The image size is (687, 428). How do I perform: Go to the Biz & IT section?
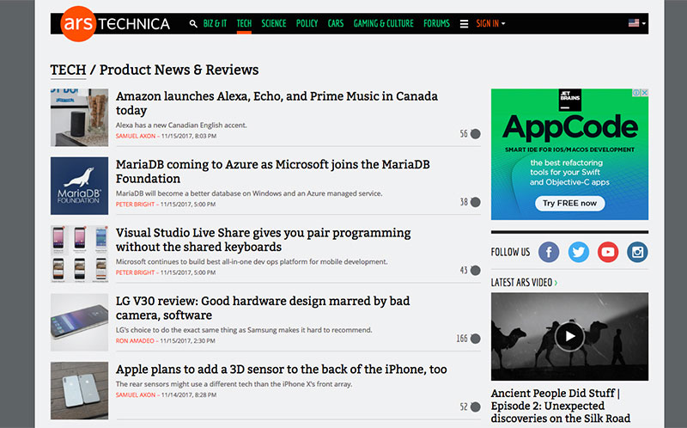(x=215, y=24)
